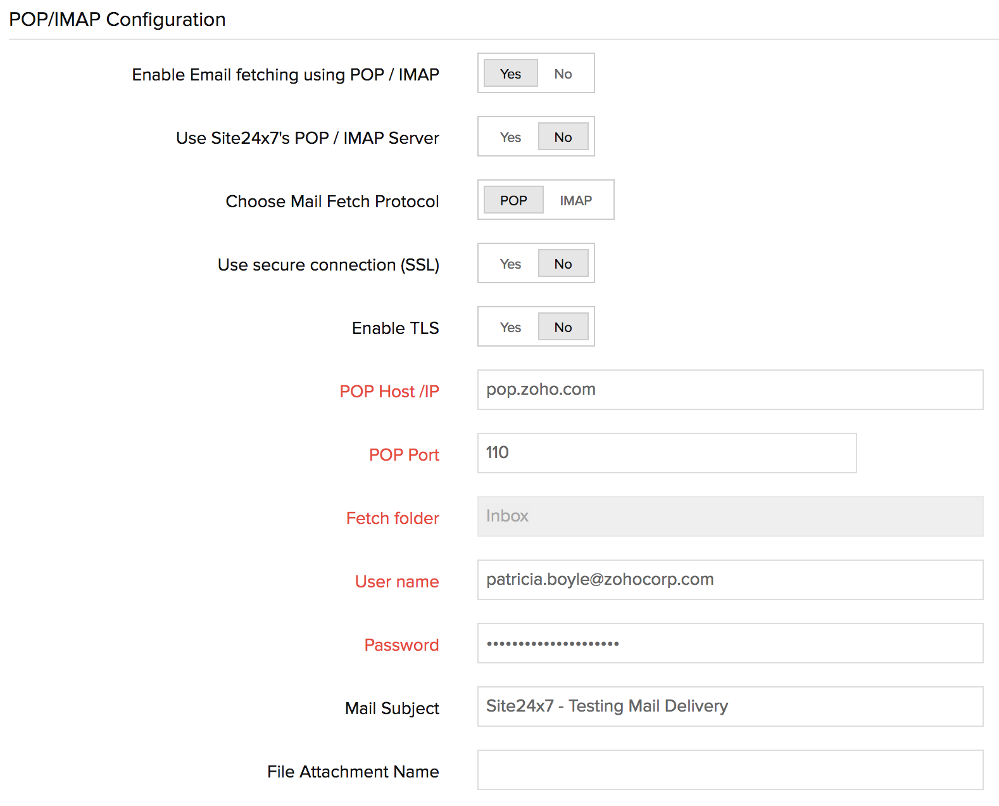Click the User name email field

(x=729, y=580)
